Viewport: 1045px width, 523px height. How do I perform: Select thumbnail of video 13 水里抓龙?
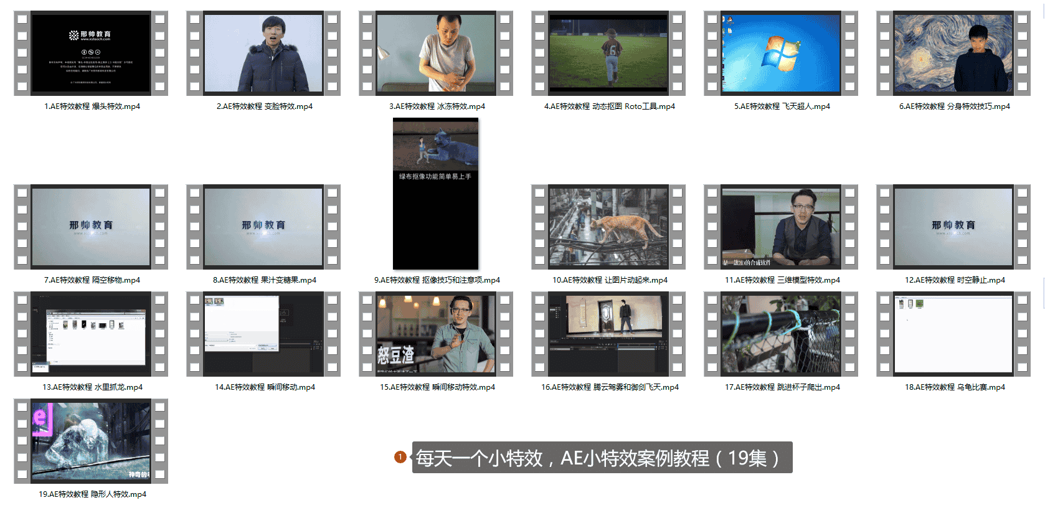pyautogui.click(x=91, y=334)
